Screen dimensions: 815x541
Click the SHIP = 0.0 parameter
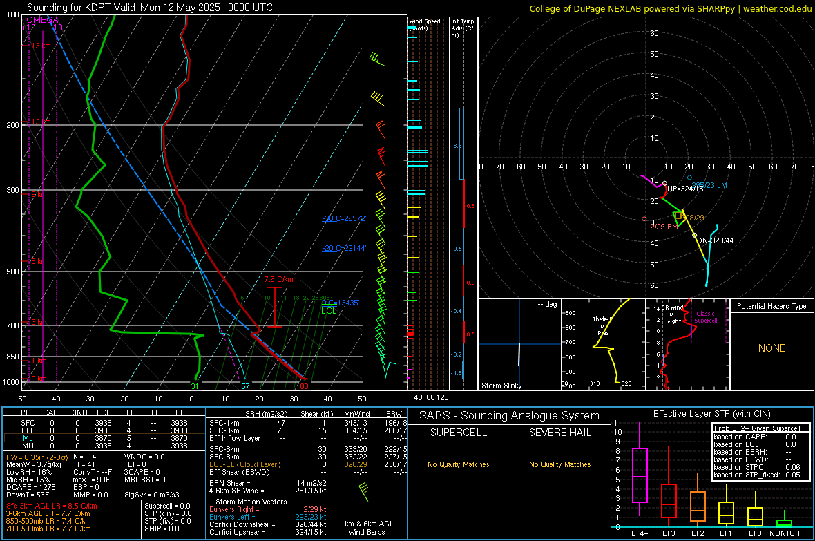[x=162, y=529]
